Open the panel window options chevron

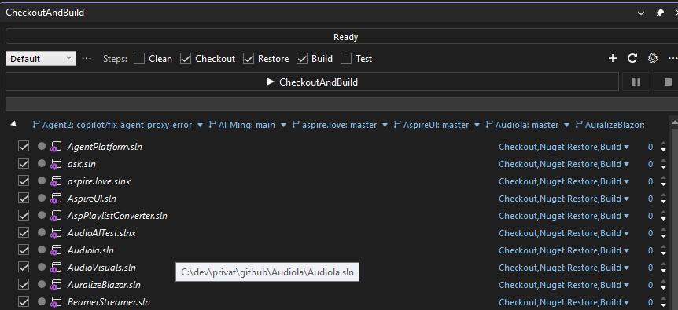click(641, 13)
